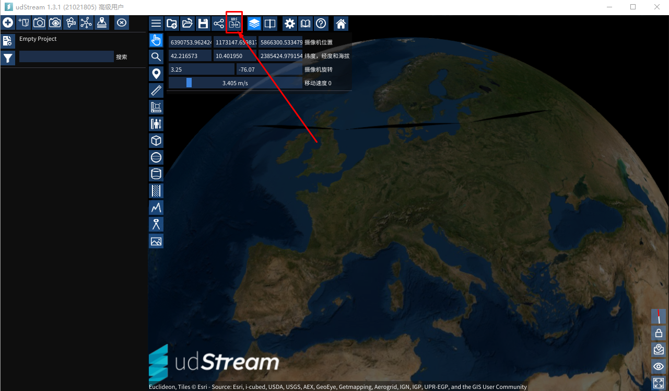The image size is (669, 391).
Task: Click the network nodes icon
Action: click(86, 23)
